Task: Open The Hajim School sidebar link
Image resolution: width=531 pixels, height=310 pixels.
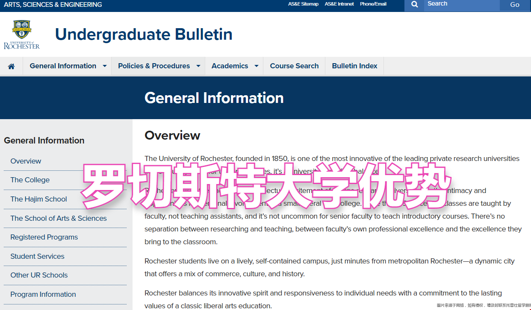Action: point(38,199)
